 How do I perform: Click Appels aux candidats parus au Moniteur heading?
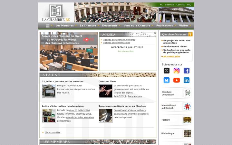tap(122, 106)
